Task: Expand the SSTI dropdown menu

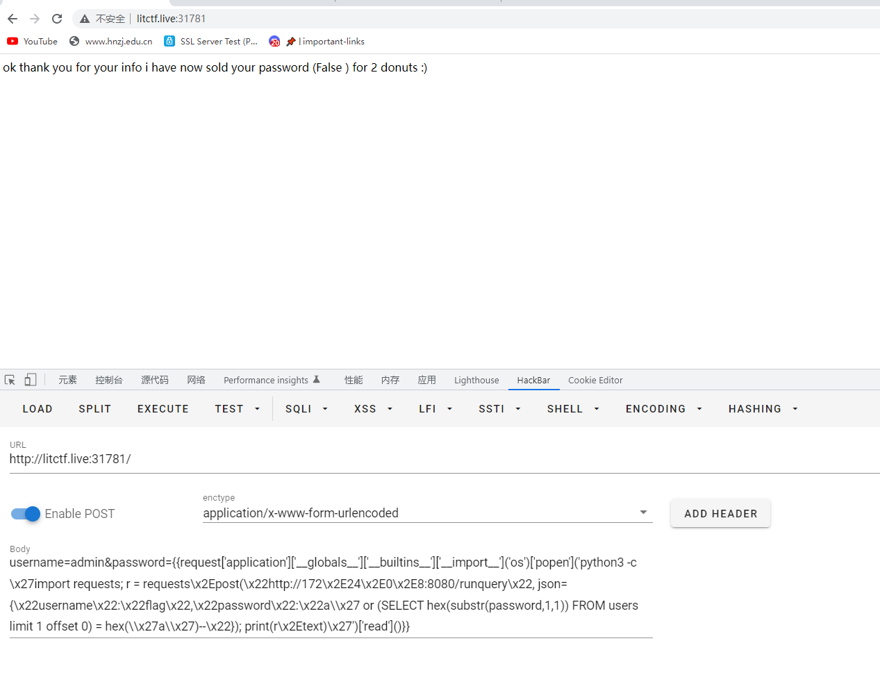Action: point(499,409)
